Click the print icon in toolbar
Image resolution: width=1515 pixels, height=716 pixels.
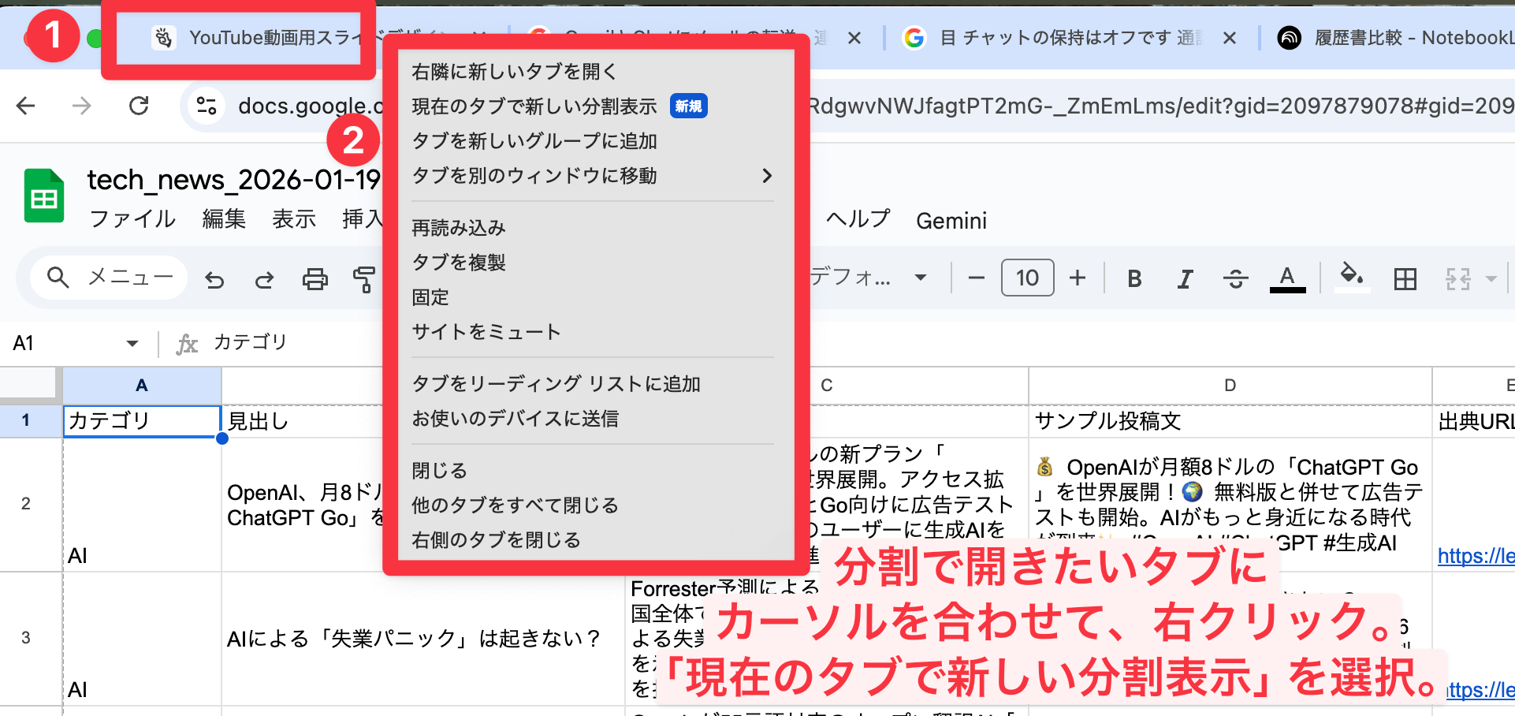pyautogui.click(x=315, y=279)
